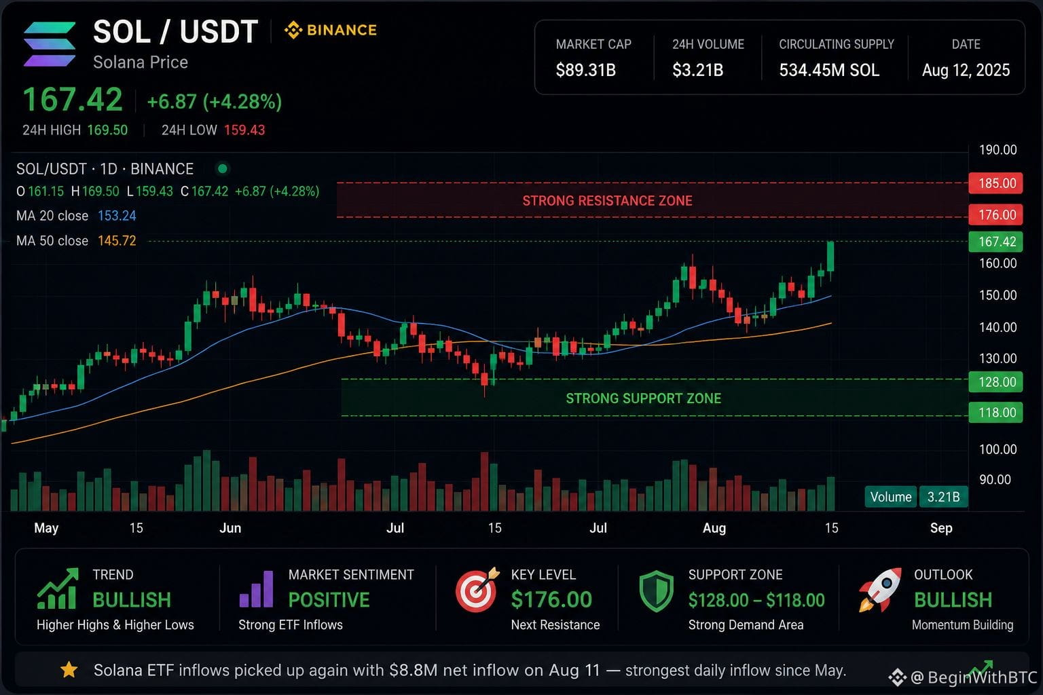Click the Market Cap $89.31B figure
The width and height of the screenshot is (1043, 695).
(x=586, y=70)
